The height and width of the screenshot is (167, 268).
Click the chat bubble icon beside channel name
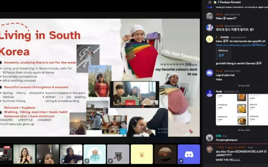210,2
